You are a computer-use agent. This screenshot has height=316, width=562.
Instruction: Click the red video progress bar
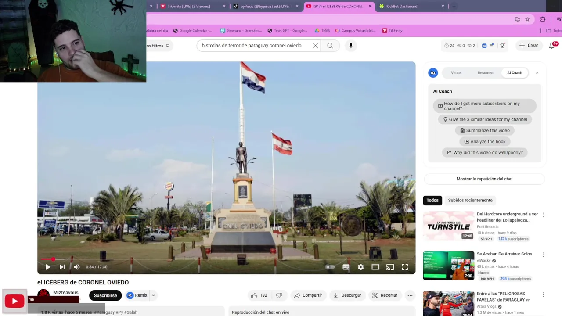pyautogui.click(x=226, y=259)
